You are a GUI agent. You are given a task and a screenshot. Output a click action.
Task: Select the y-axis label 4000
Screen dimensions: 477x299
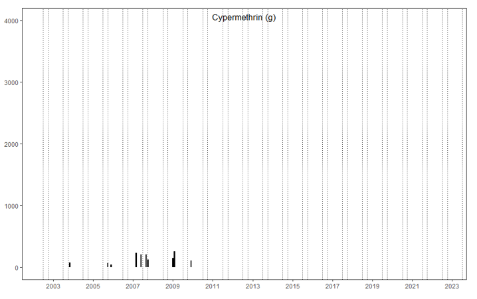click(11, 21)
